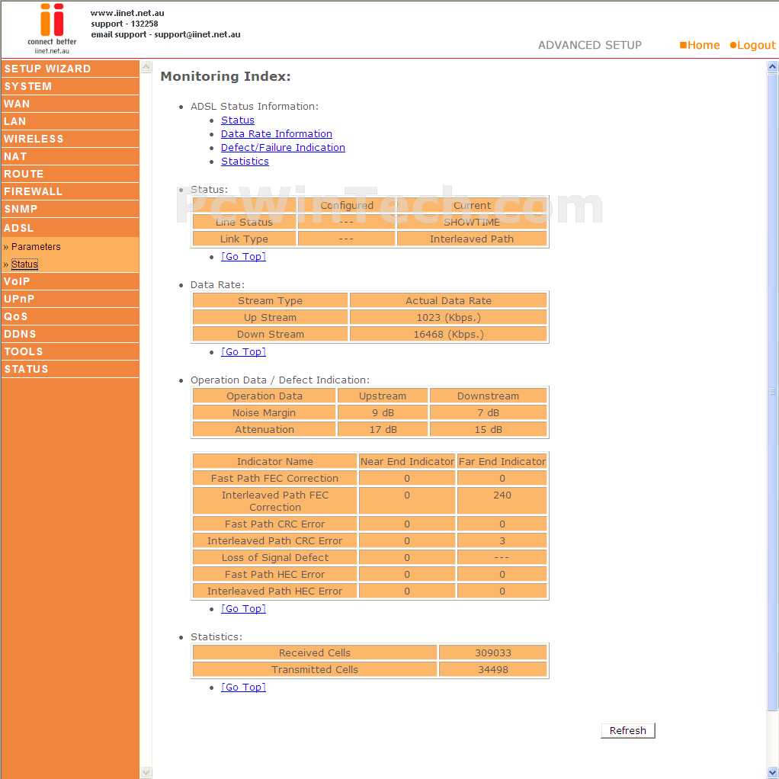Open WAN menu section
The image size is (779, 779).
(70, 104)
